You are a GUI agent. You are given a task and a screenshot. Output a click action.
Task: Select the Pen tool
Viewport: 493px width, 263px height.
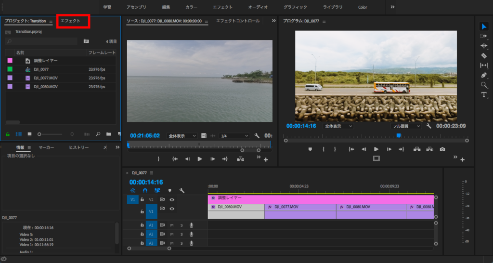484,75
